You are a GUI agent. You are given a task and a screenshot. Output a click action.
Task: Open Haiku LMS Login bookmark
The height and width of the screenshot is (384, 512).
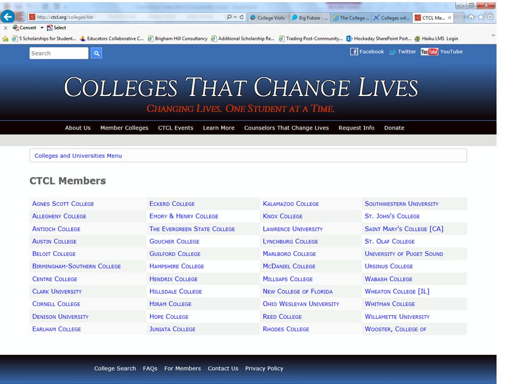(x=436, y=38)
